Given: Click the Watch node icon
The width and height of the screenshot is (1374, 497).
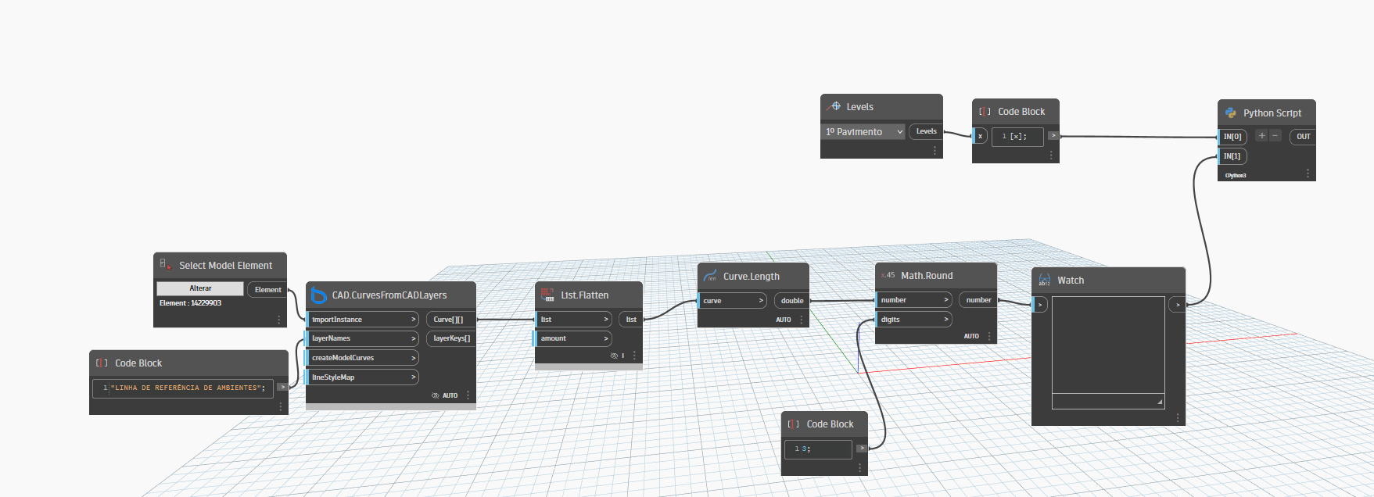Looking at the screenshot, I should coord(1044,280).
